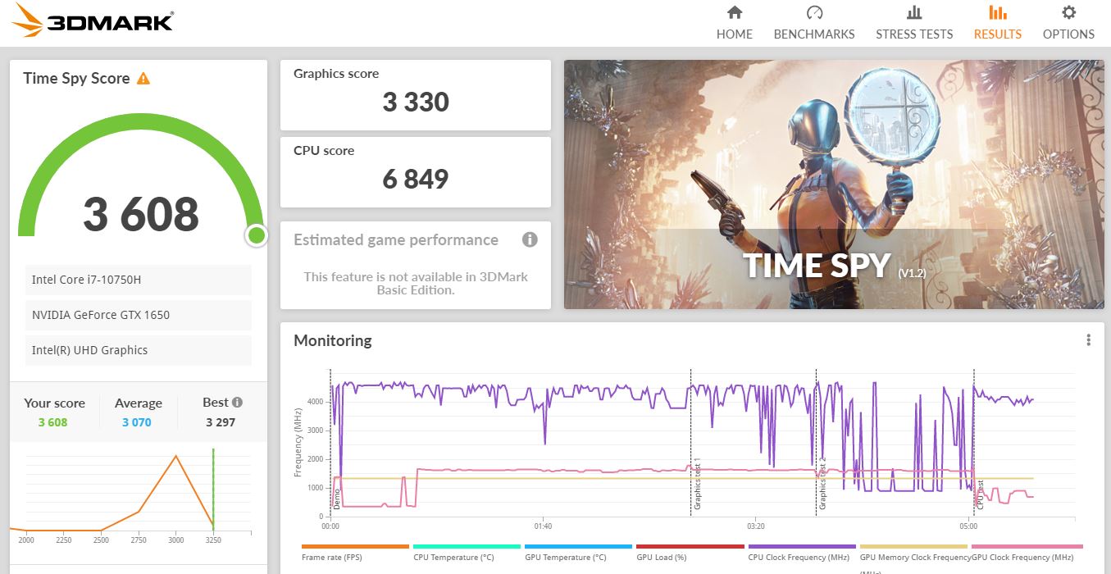Click the green line in score distribution chart

[212, 489]
